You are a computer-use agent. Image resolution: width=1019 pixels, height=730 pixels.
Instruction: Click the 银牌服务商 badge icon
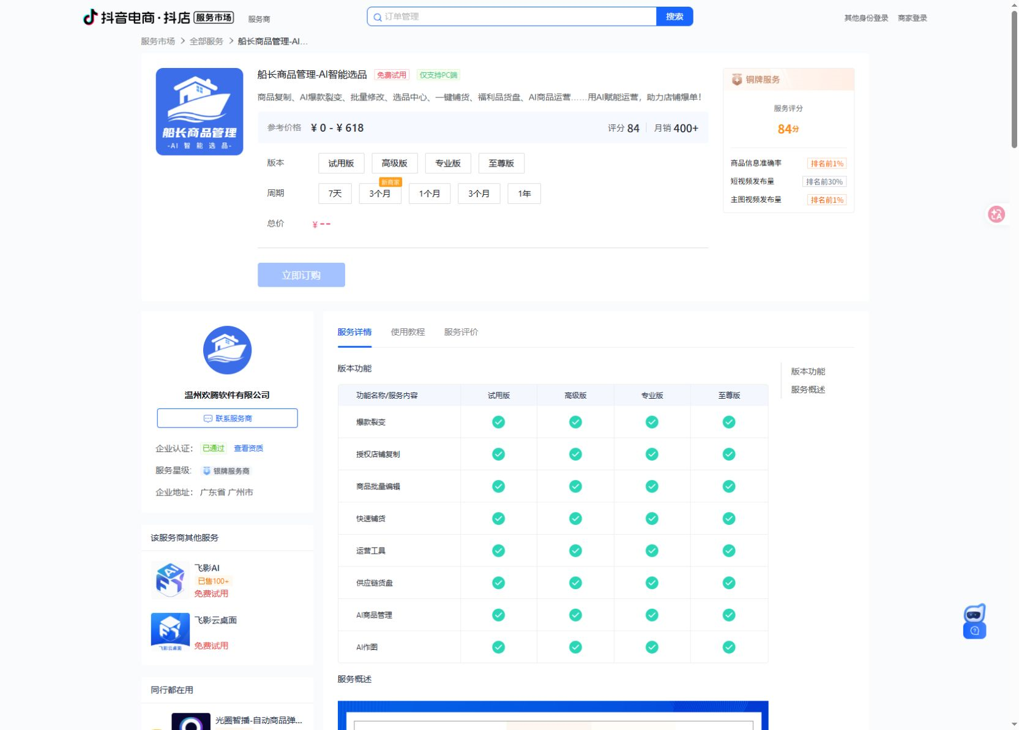click(x=207, y=471)
